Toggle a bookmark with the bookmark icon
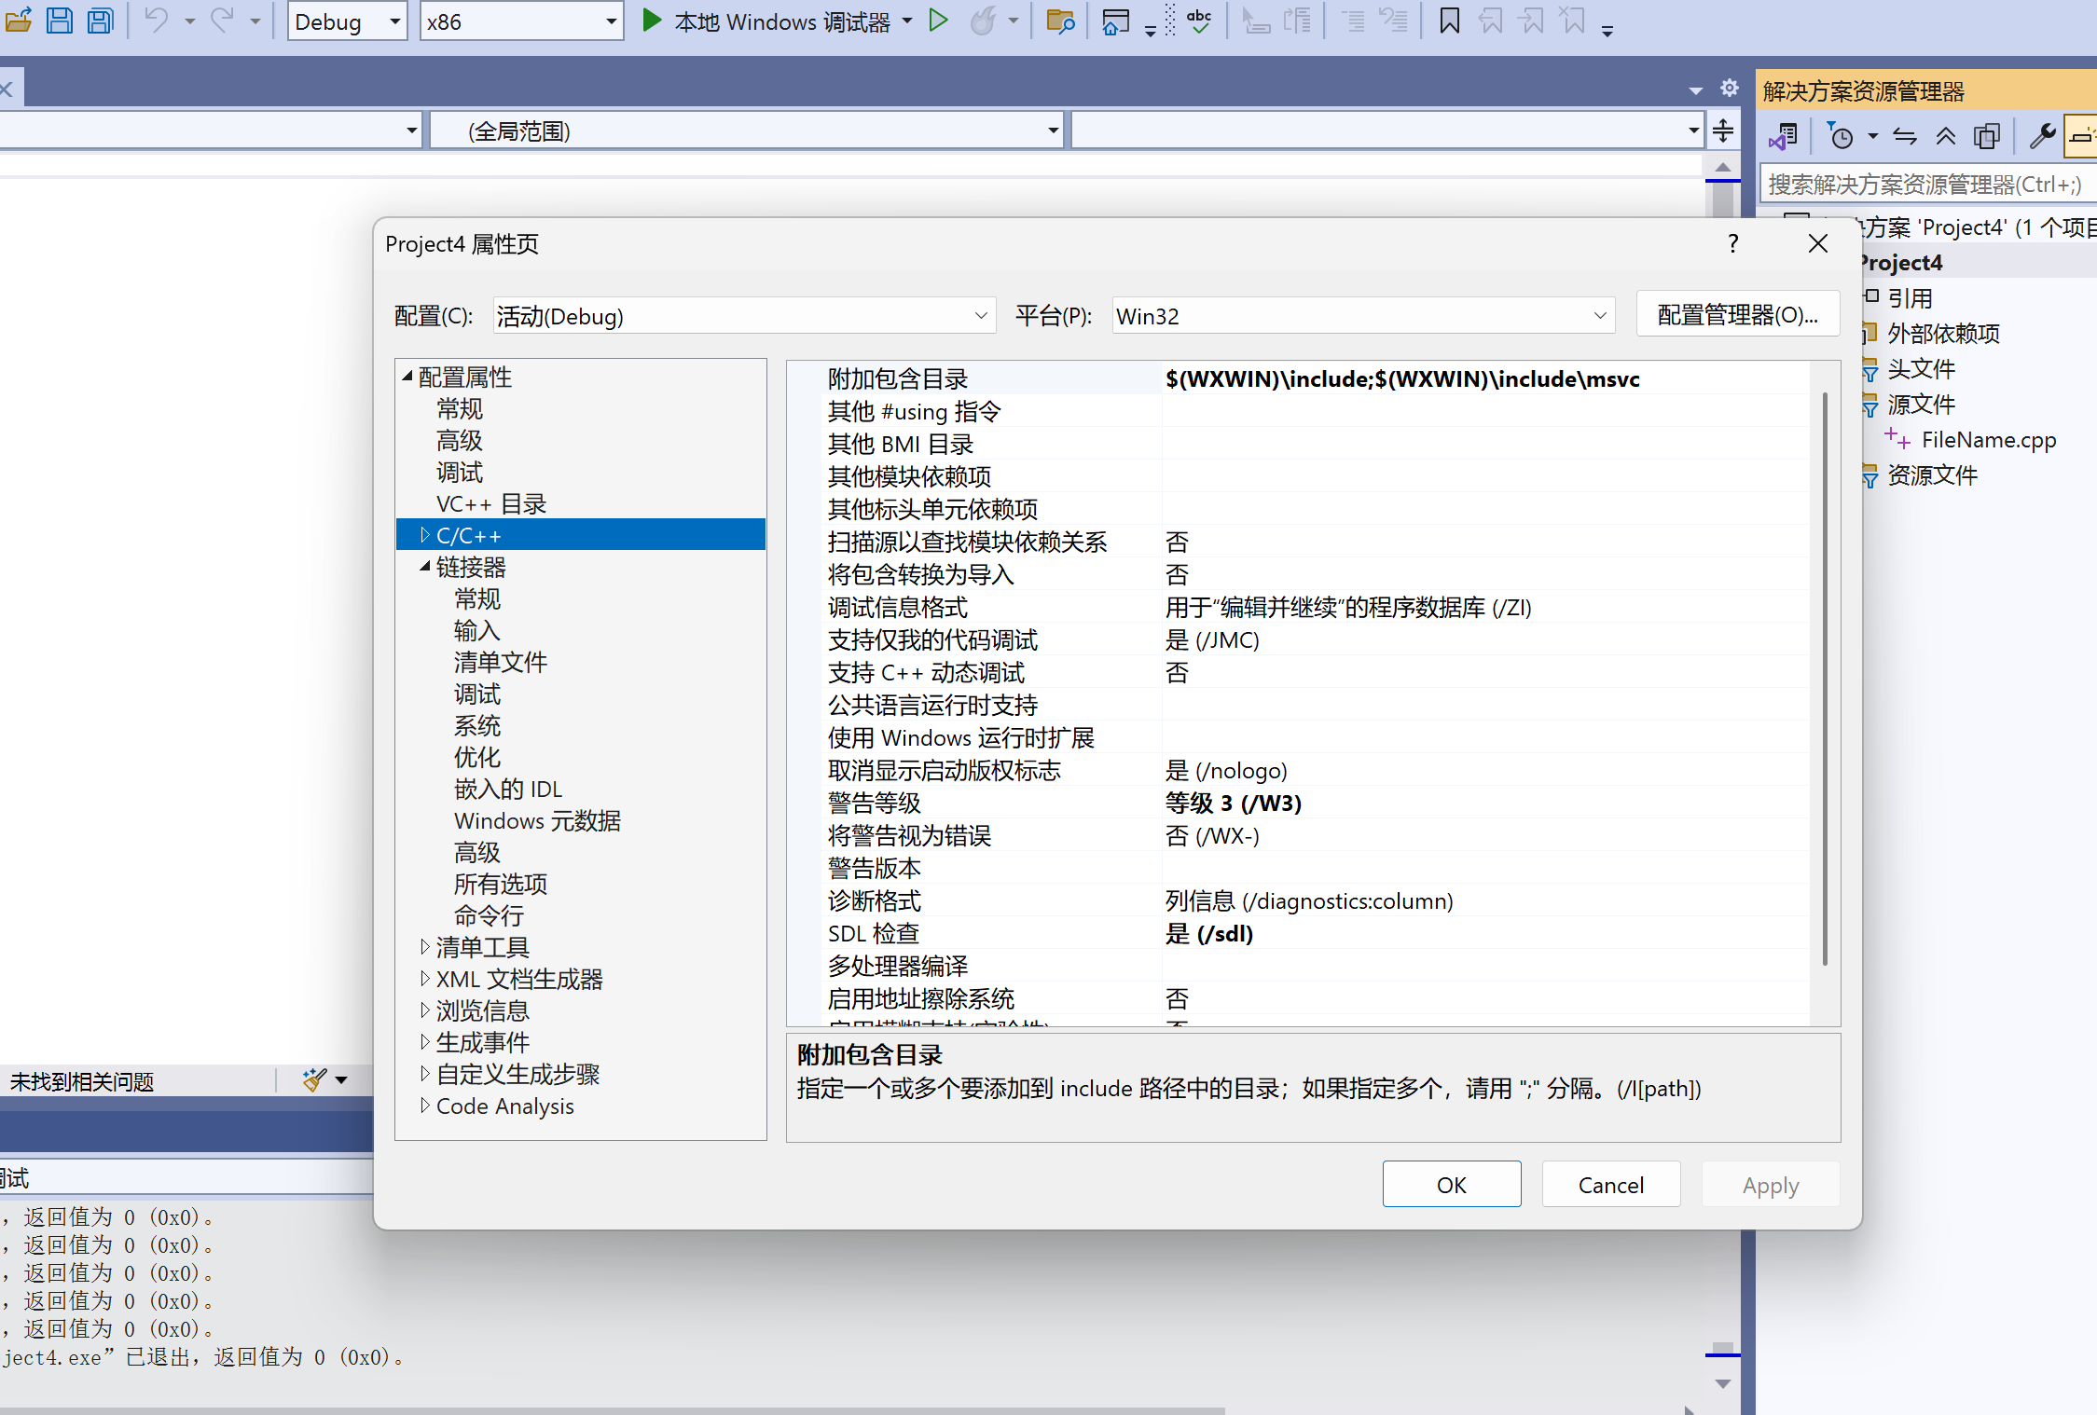Image resolution: width=2097 pixels, height=1415 pixels. point(1448,21)
